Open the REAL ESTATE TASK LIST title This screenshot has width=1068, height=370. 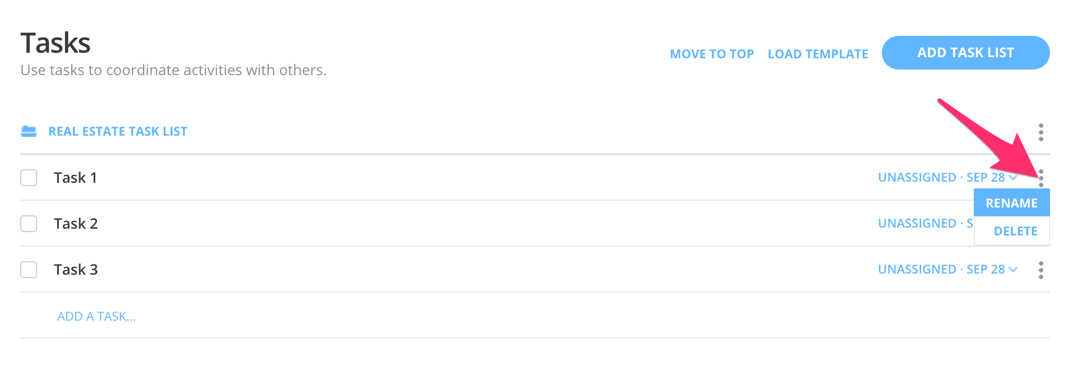pyautogui.click(x=118, y=131)
